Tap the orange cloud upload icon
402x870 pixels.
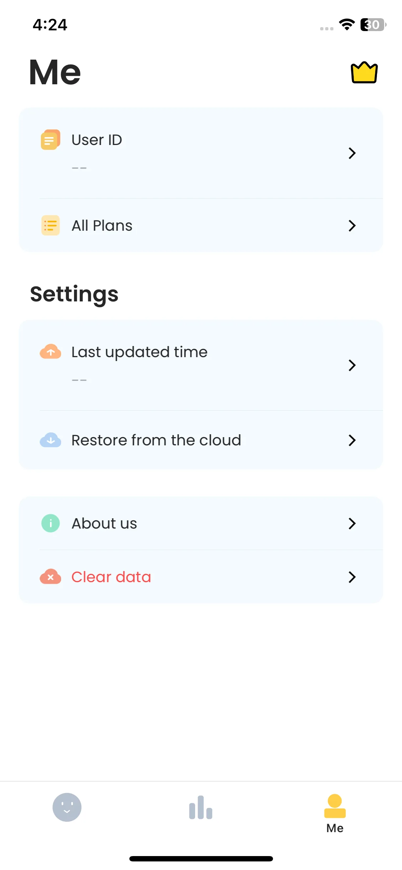[x=50, y=351]
